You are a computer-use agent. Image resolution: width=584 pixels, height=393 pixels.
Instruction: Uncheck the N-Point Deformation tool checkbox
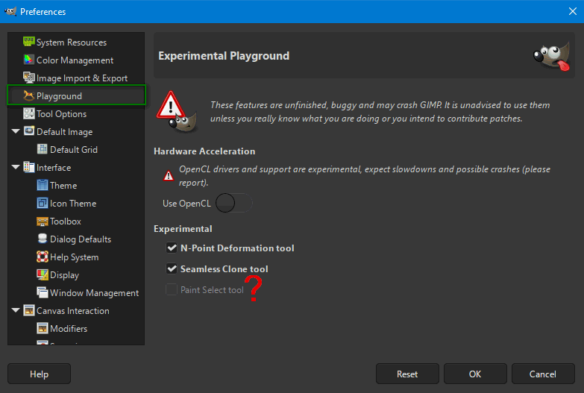point(172,248)
